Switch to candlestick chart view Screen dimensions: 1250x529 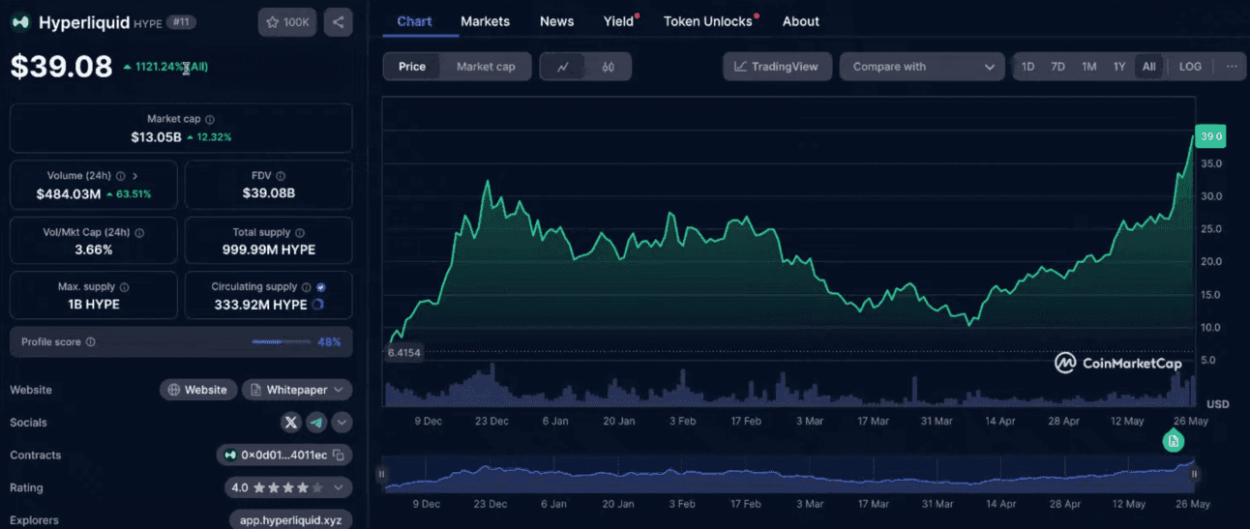pos(609,67)
